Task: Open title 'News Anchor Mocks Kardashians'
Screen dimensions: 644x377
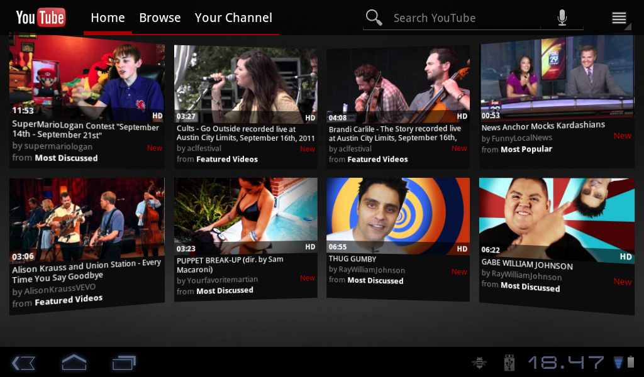Action: 543,126
